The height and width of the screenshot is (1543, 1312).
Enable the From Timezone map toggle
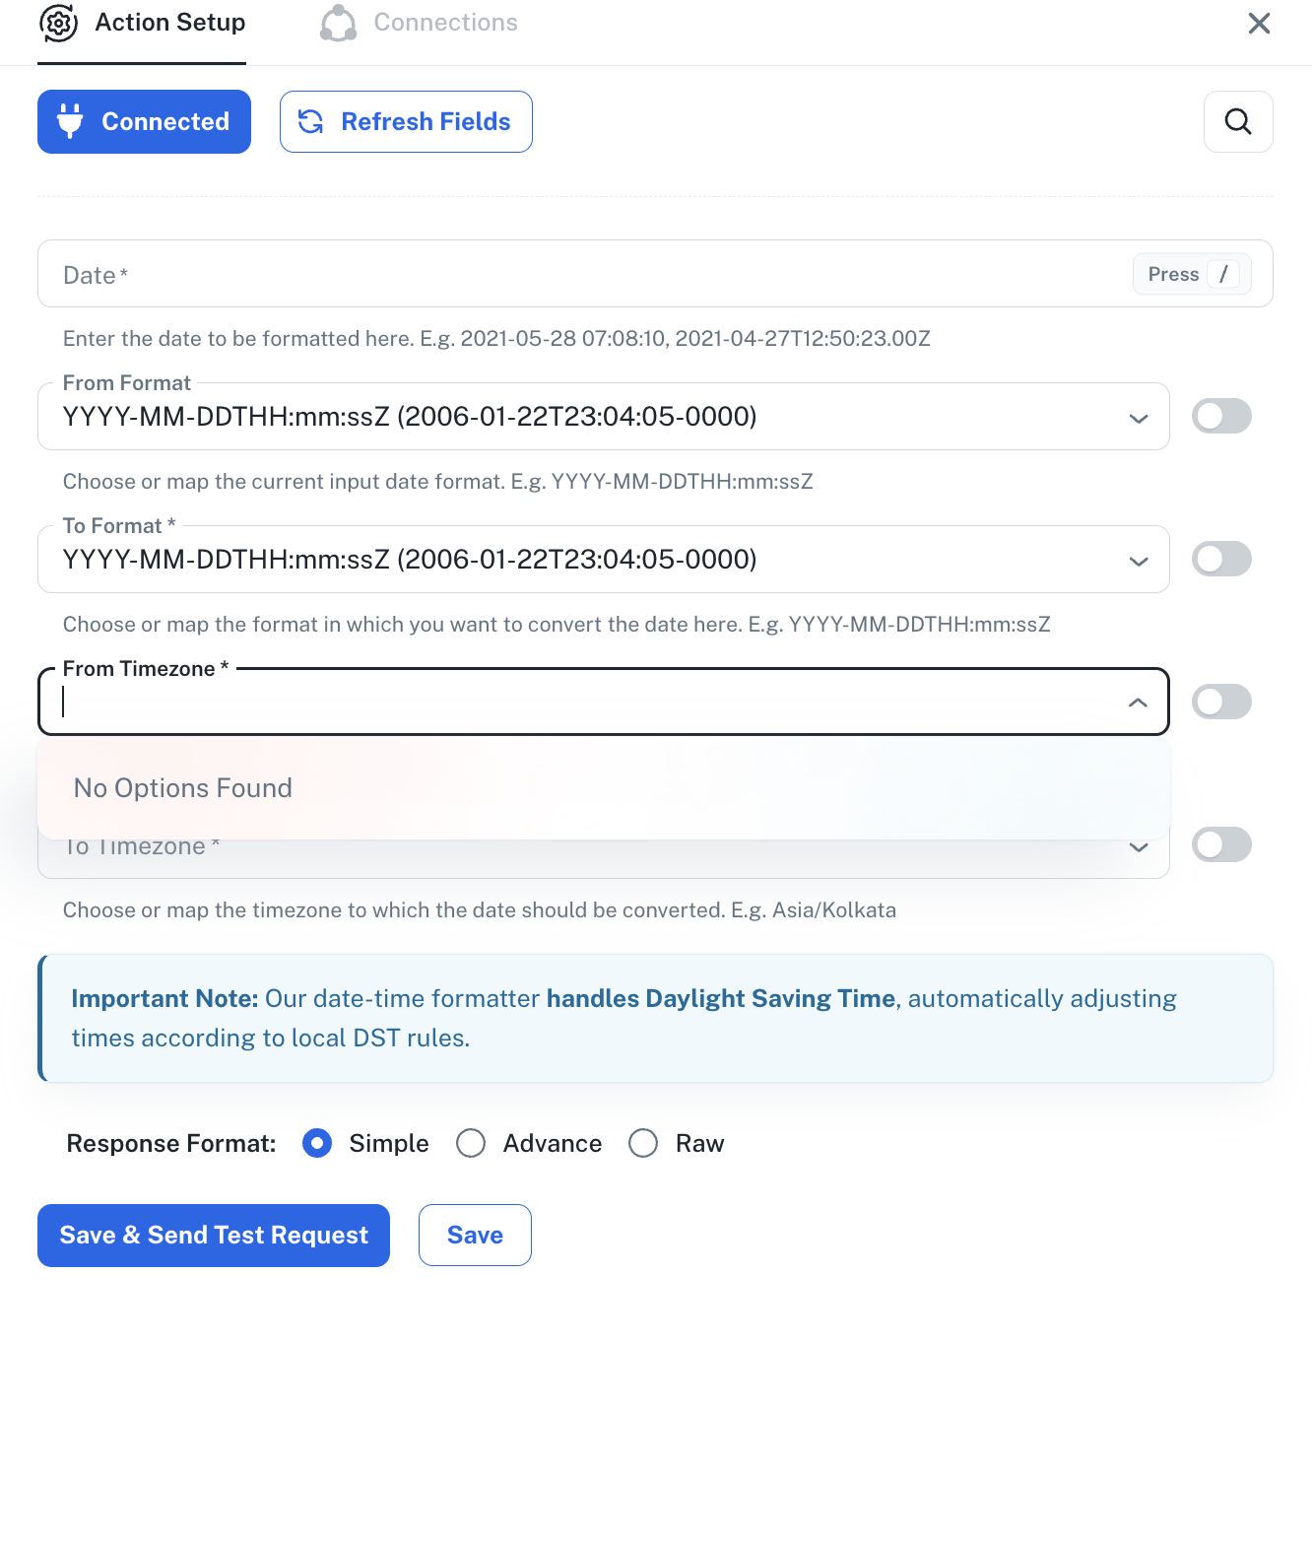pos(1221,702)
